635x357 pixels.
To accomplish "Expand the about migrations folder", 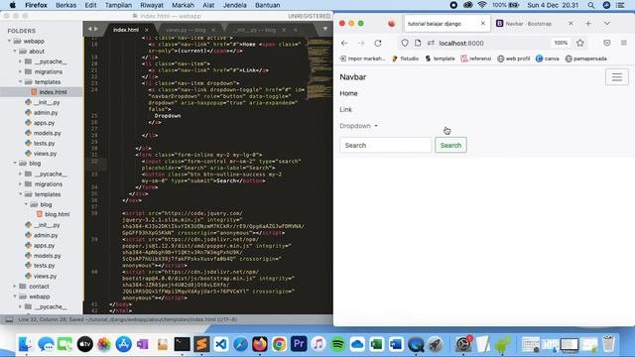I will pos(20,71).
